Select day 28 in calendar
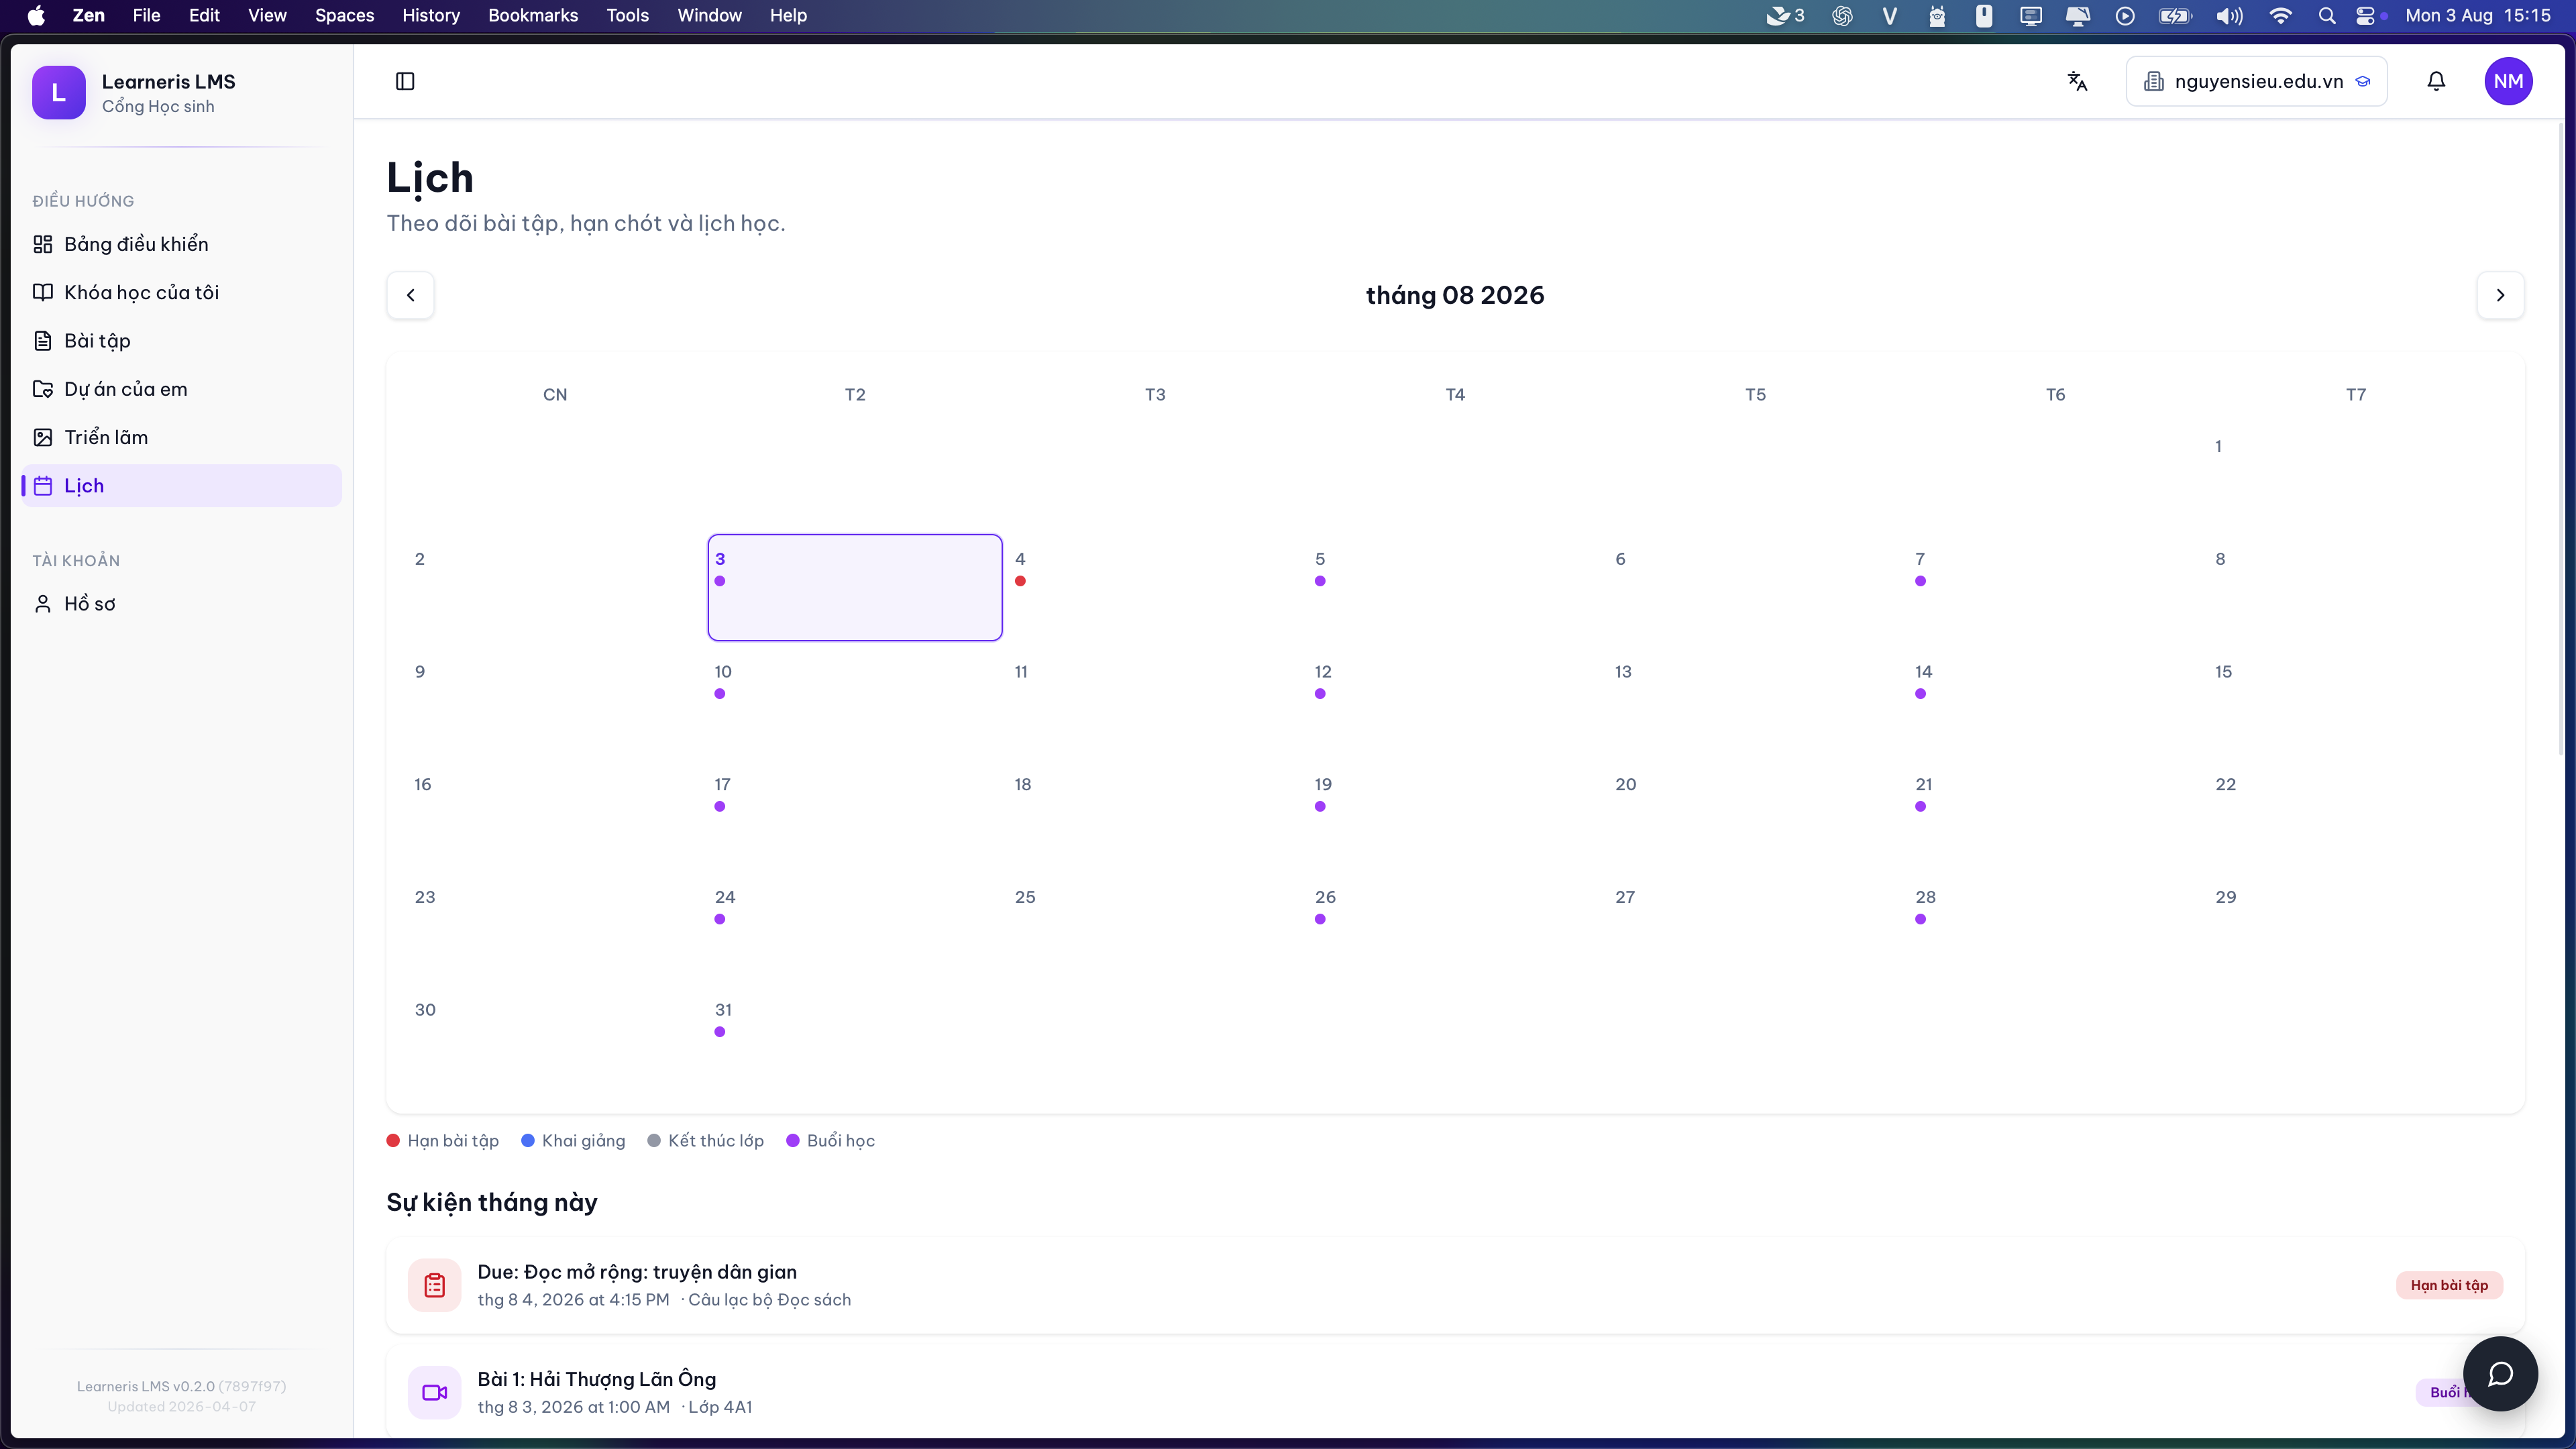This screenshot has width=2576, height=1449. 2055,925
